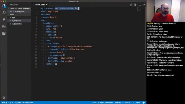
Task: Click Alex T's chat message
Action: [x=160, y=75]
